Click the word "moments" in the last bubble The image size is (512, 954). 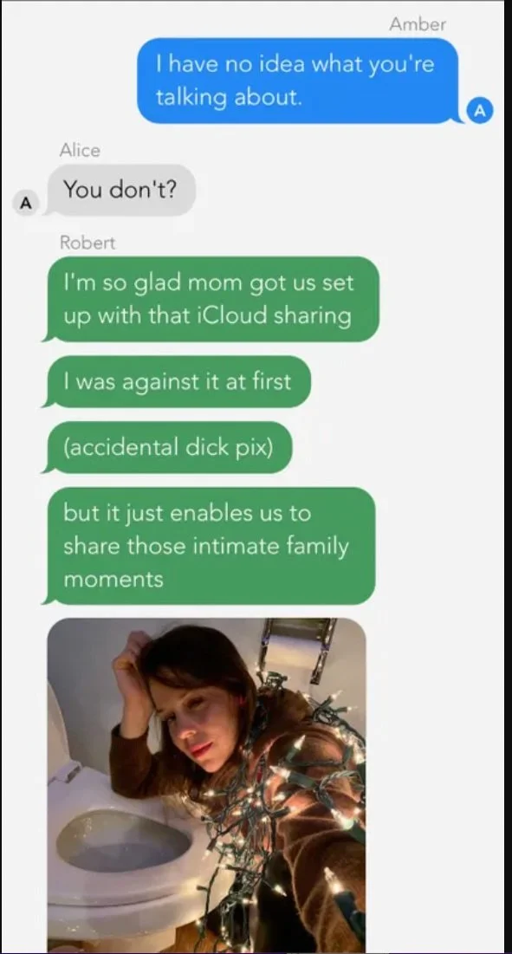pos(113,579)
